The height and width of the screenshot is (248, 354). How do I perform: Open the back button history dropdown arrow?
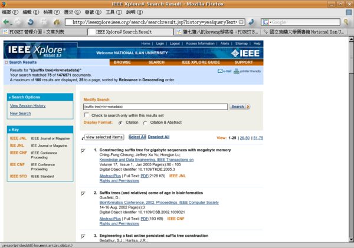11,24
